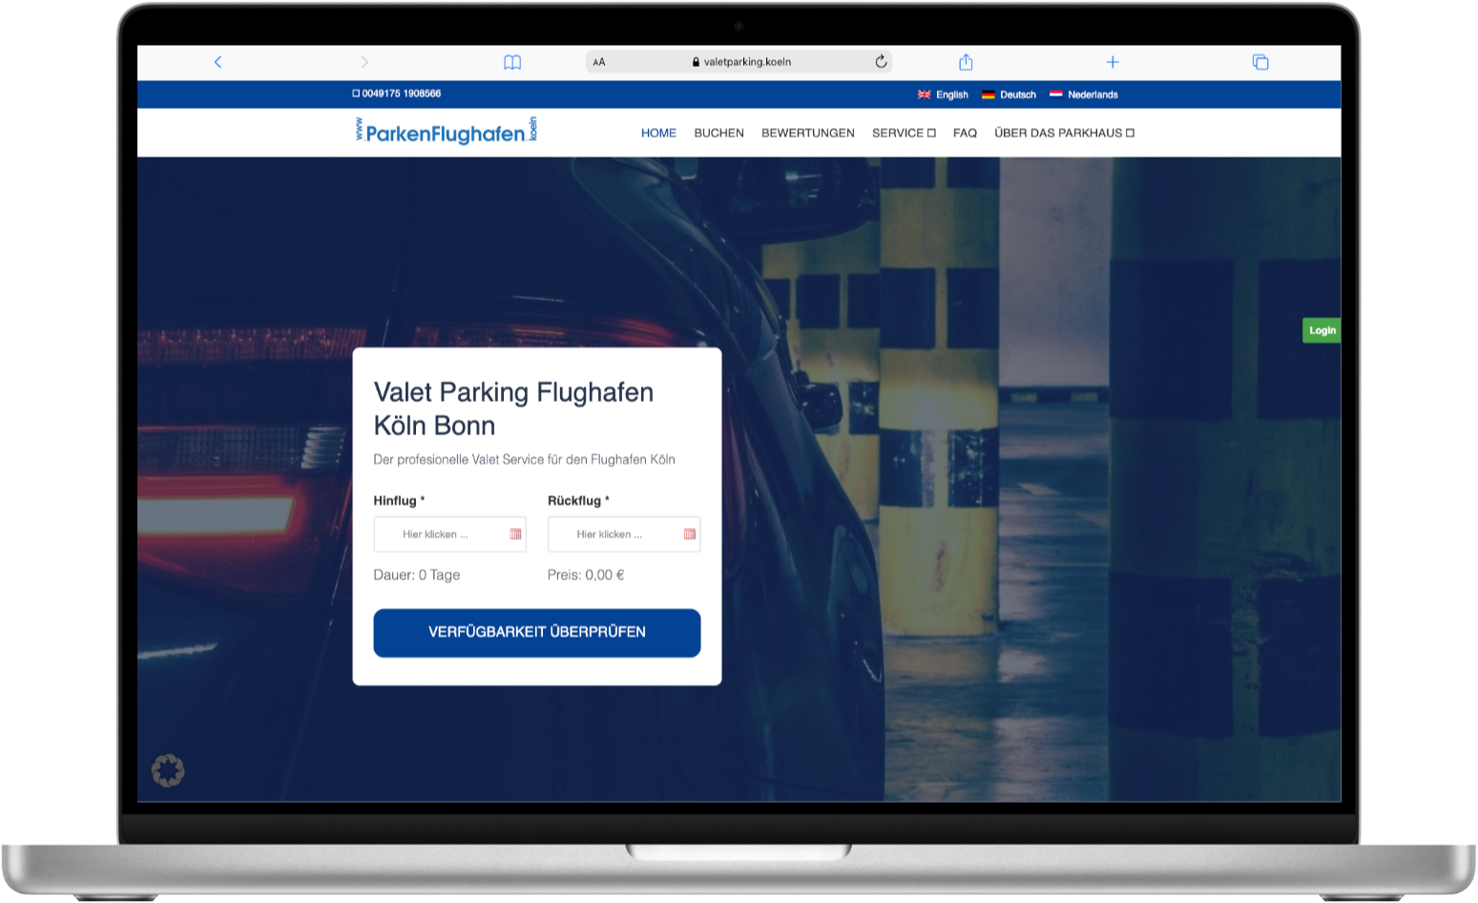Expand the SERVICE menu

(x=903, y=133)
